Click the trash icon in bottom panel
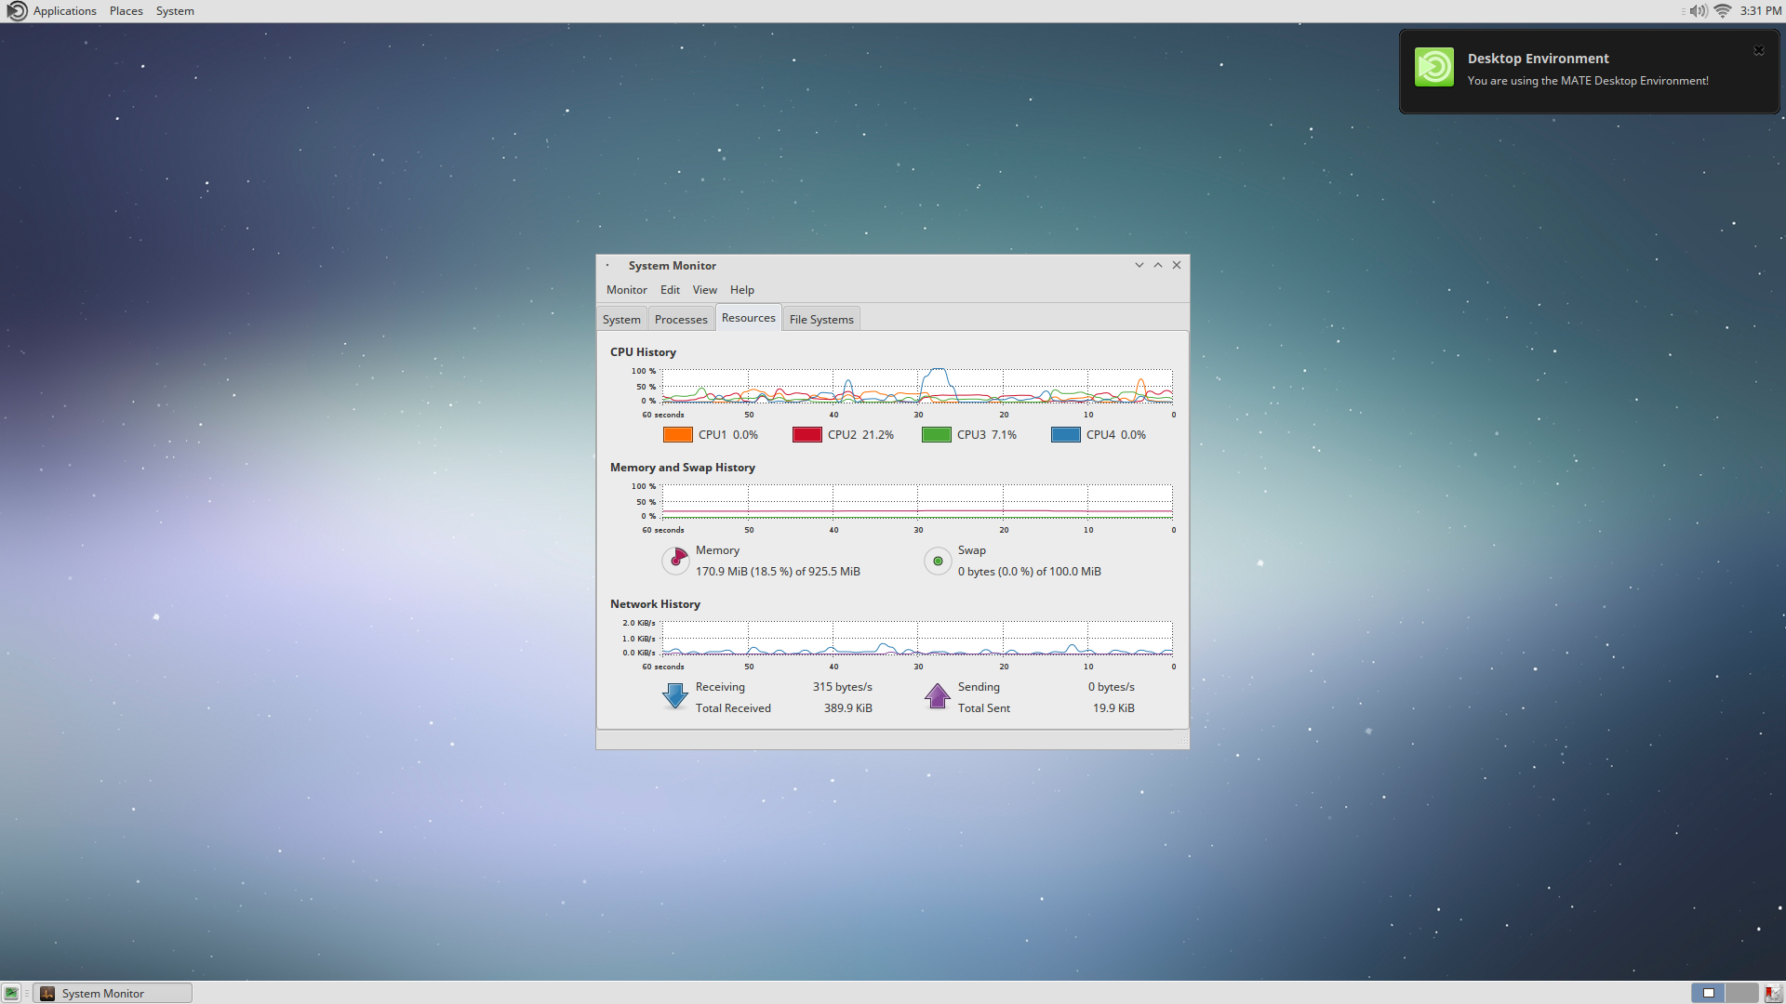The width and height of the screenshot is (1786, 1004). 1773,993
